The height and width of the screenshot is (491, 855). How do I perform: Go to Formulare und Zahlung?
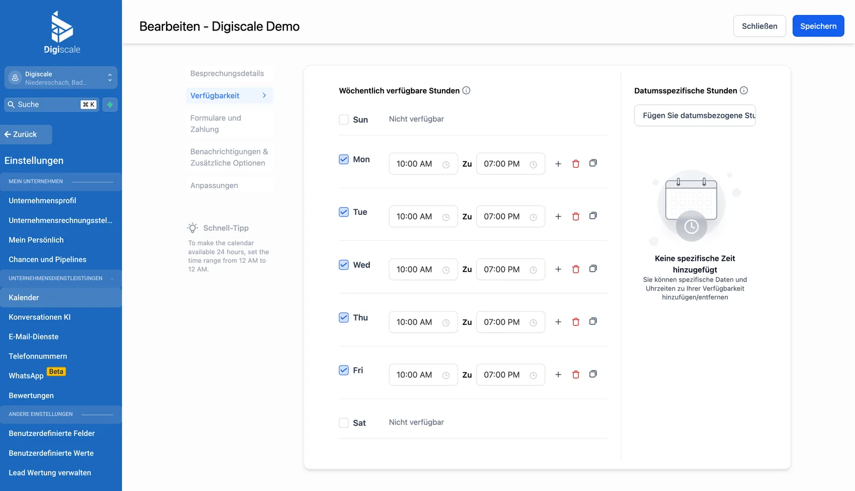coord(229,123)
